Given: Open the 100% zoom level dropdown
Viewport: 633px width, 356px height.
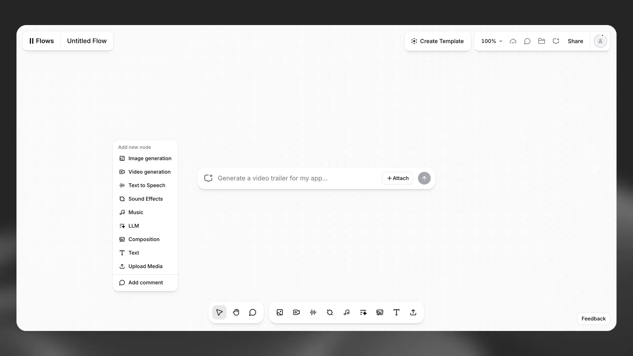Looking at the screenshot, I should [492, 41].
